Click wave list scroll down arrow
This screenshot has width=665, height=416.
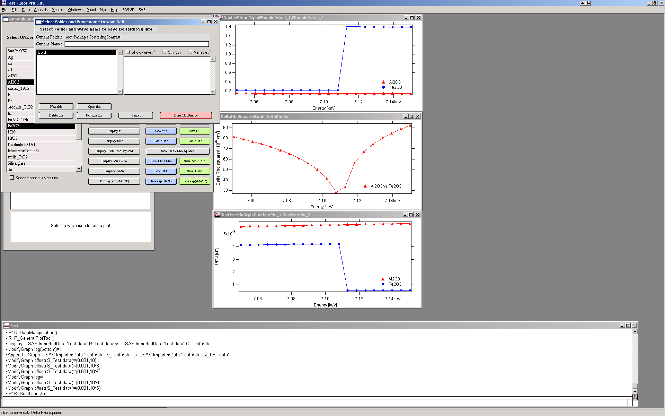click(213, 92)
